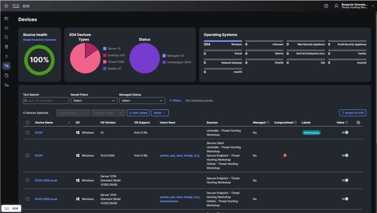Click the Filters icon beside 304 matching results
Viewport: 377px width, 213px height.
click(x=171, y=101)
